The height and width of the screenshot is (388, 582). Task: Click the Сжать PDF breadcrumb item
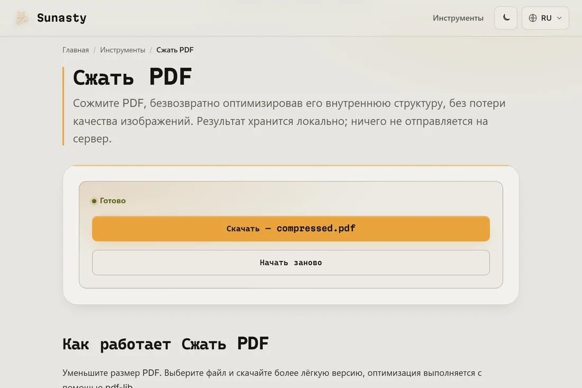pos(175,50)
